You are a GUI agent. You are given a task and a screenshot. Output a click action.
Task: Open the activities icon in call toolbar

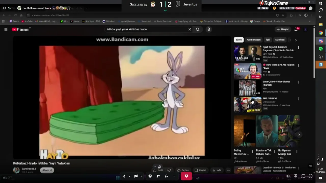point(158,176)
